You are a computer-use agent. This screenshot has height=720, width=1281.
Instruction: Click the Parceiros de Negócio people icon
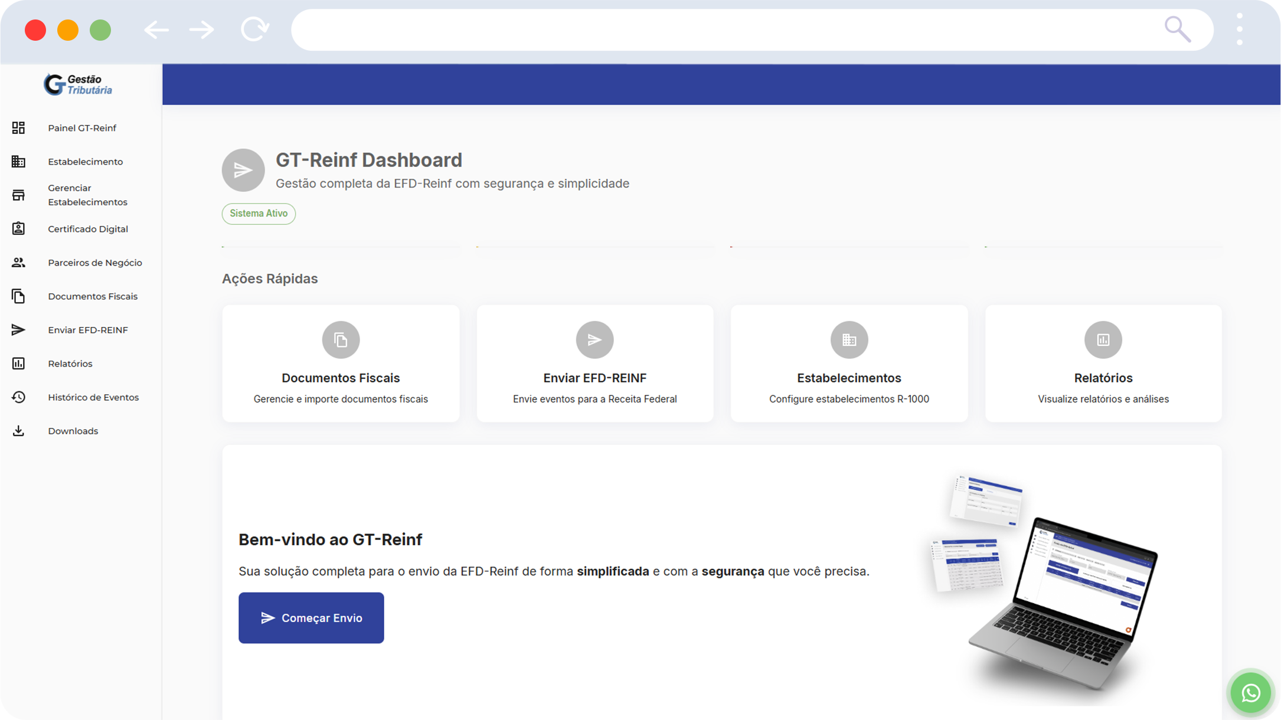tap(18, 263)
